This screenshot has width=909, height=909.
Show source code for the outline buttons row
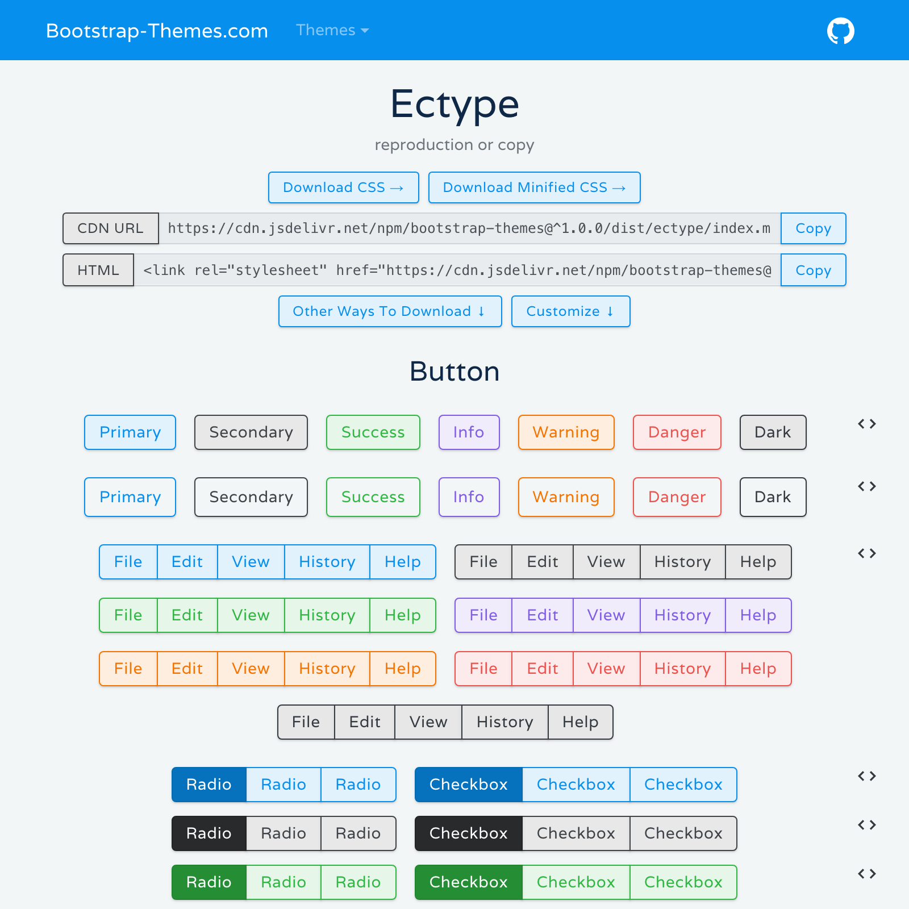(866, 486)
